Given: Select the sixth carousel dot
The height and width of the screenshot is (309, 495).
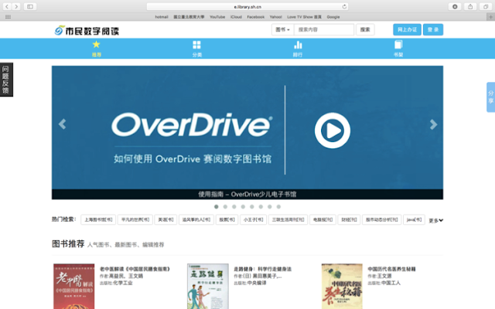Looking at the screenshot, I should pos(261,206).
